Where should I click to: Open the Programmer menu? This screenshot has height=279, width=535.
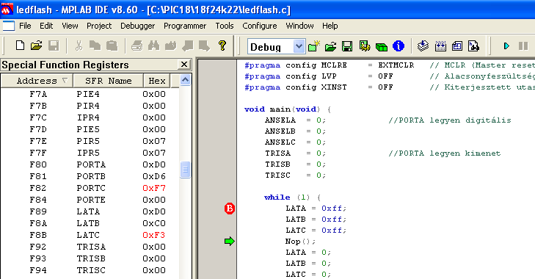coord(185,26)
